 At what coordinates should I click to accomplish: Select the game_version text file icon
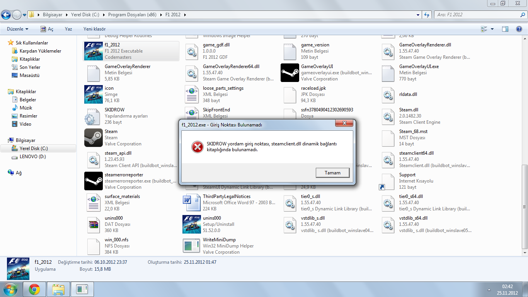point(290,51)
